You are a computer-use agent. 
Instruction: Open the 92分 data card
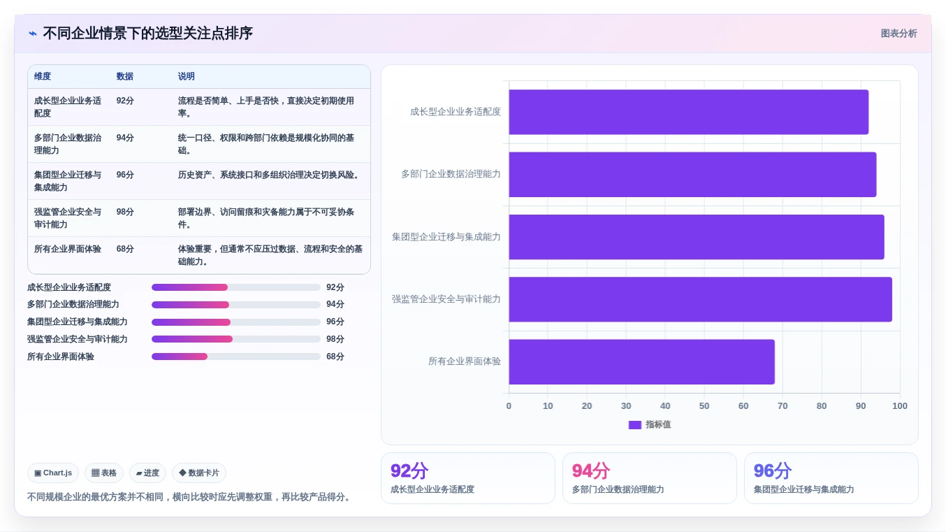coord(468,478)
